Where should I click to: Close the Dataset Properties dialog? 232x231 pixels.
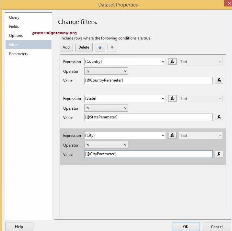pyautogui.click(x=229, y=3)
